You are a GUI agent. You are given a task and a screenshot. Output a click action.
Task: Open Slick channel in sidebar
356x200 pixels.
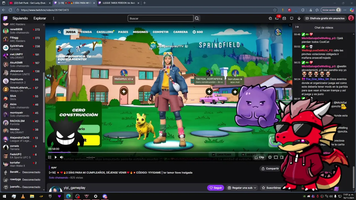[22, 97]
